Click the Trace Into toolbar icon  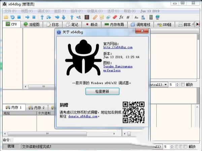point(57,17)
